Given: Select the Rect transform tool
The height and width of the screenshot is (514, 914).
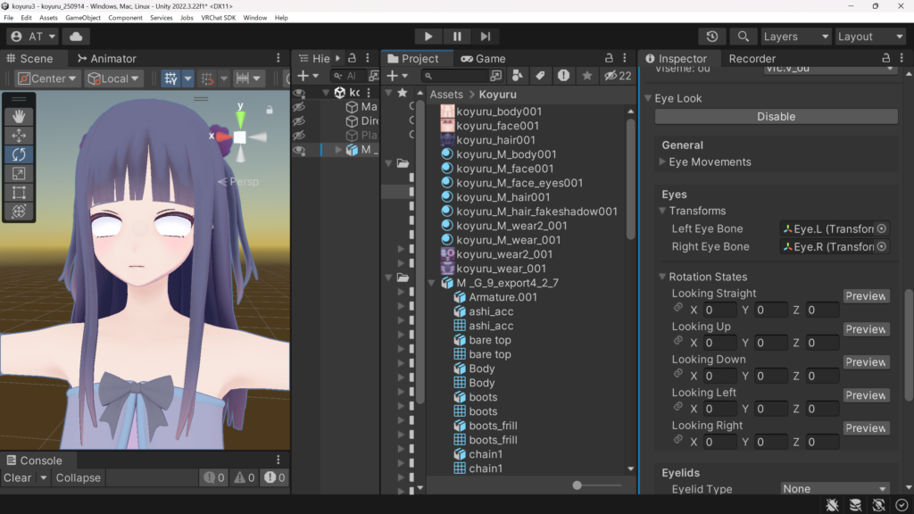Looking at the screenshot, I should point(19,192).
